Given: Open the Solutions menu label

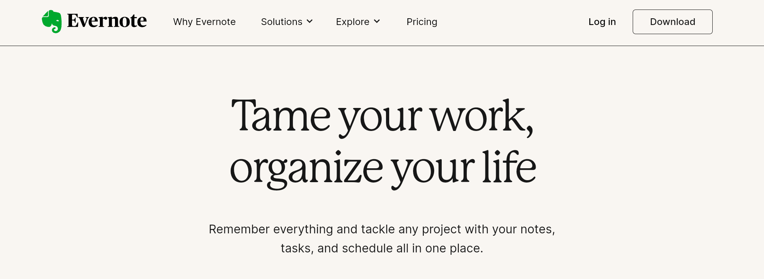Looking at the screenshot, I should coord(281,22).
